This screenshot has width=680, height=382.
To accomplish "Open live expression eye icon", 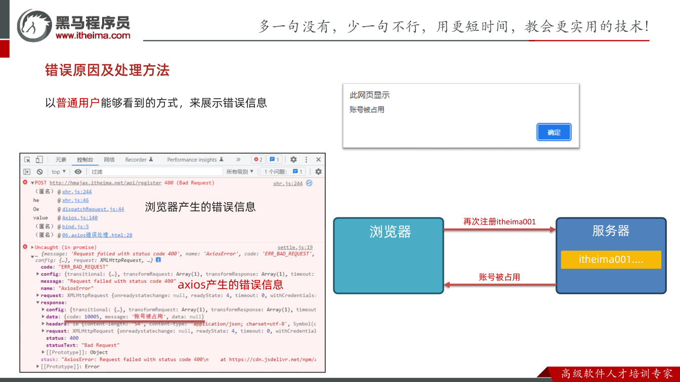I will (78, 172).
